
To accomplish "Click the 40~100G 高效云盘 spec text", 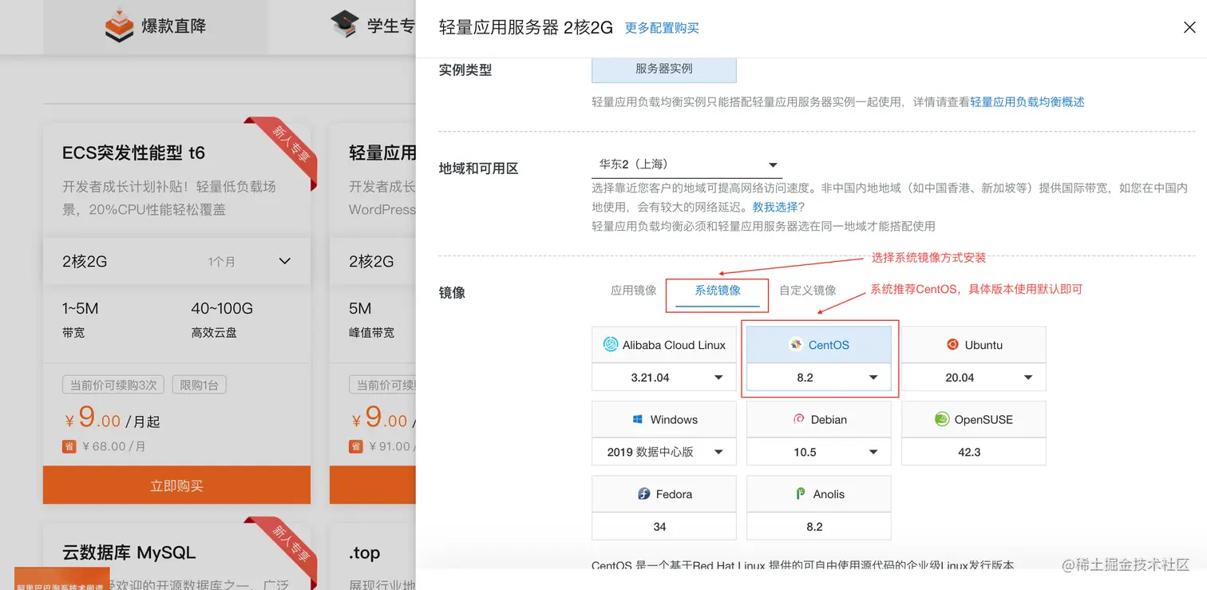I will click(x=222, y=319).
